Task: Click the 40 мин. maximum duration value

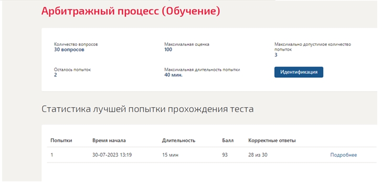Action: pos(173,75)
